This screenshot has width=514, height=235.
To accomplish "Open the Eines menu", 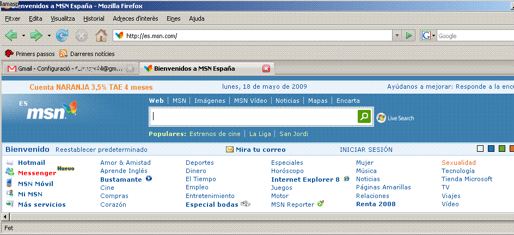I will pos(173,18).
